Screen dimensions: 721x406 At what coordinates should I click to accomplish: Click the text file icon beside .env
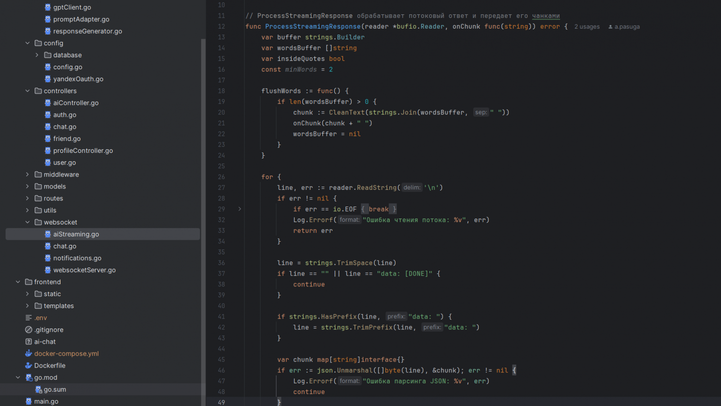[29, 318]
